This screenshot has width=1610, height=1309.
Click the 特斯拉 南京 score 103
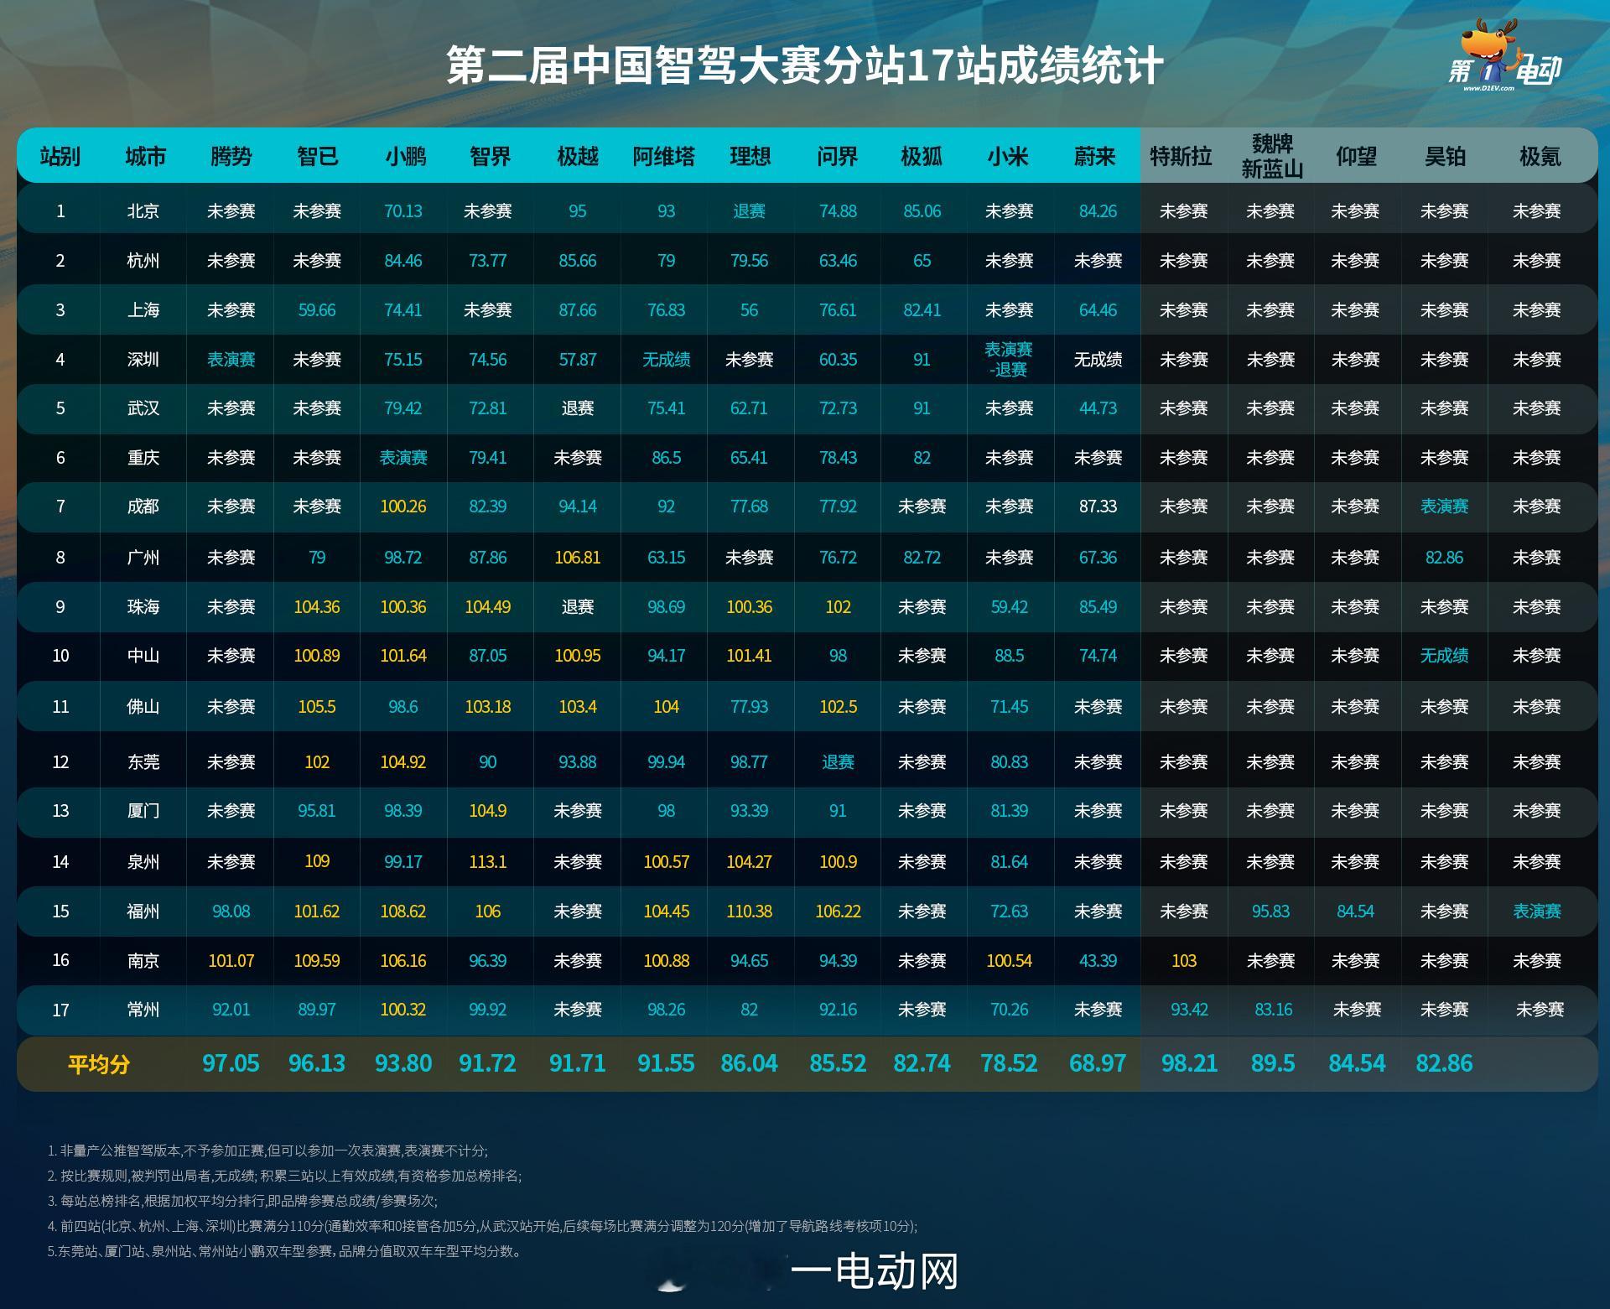pyautogui.click(x=1184, y=961)
